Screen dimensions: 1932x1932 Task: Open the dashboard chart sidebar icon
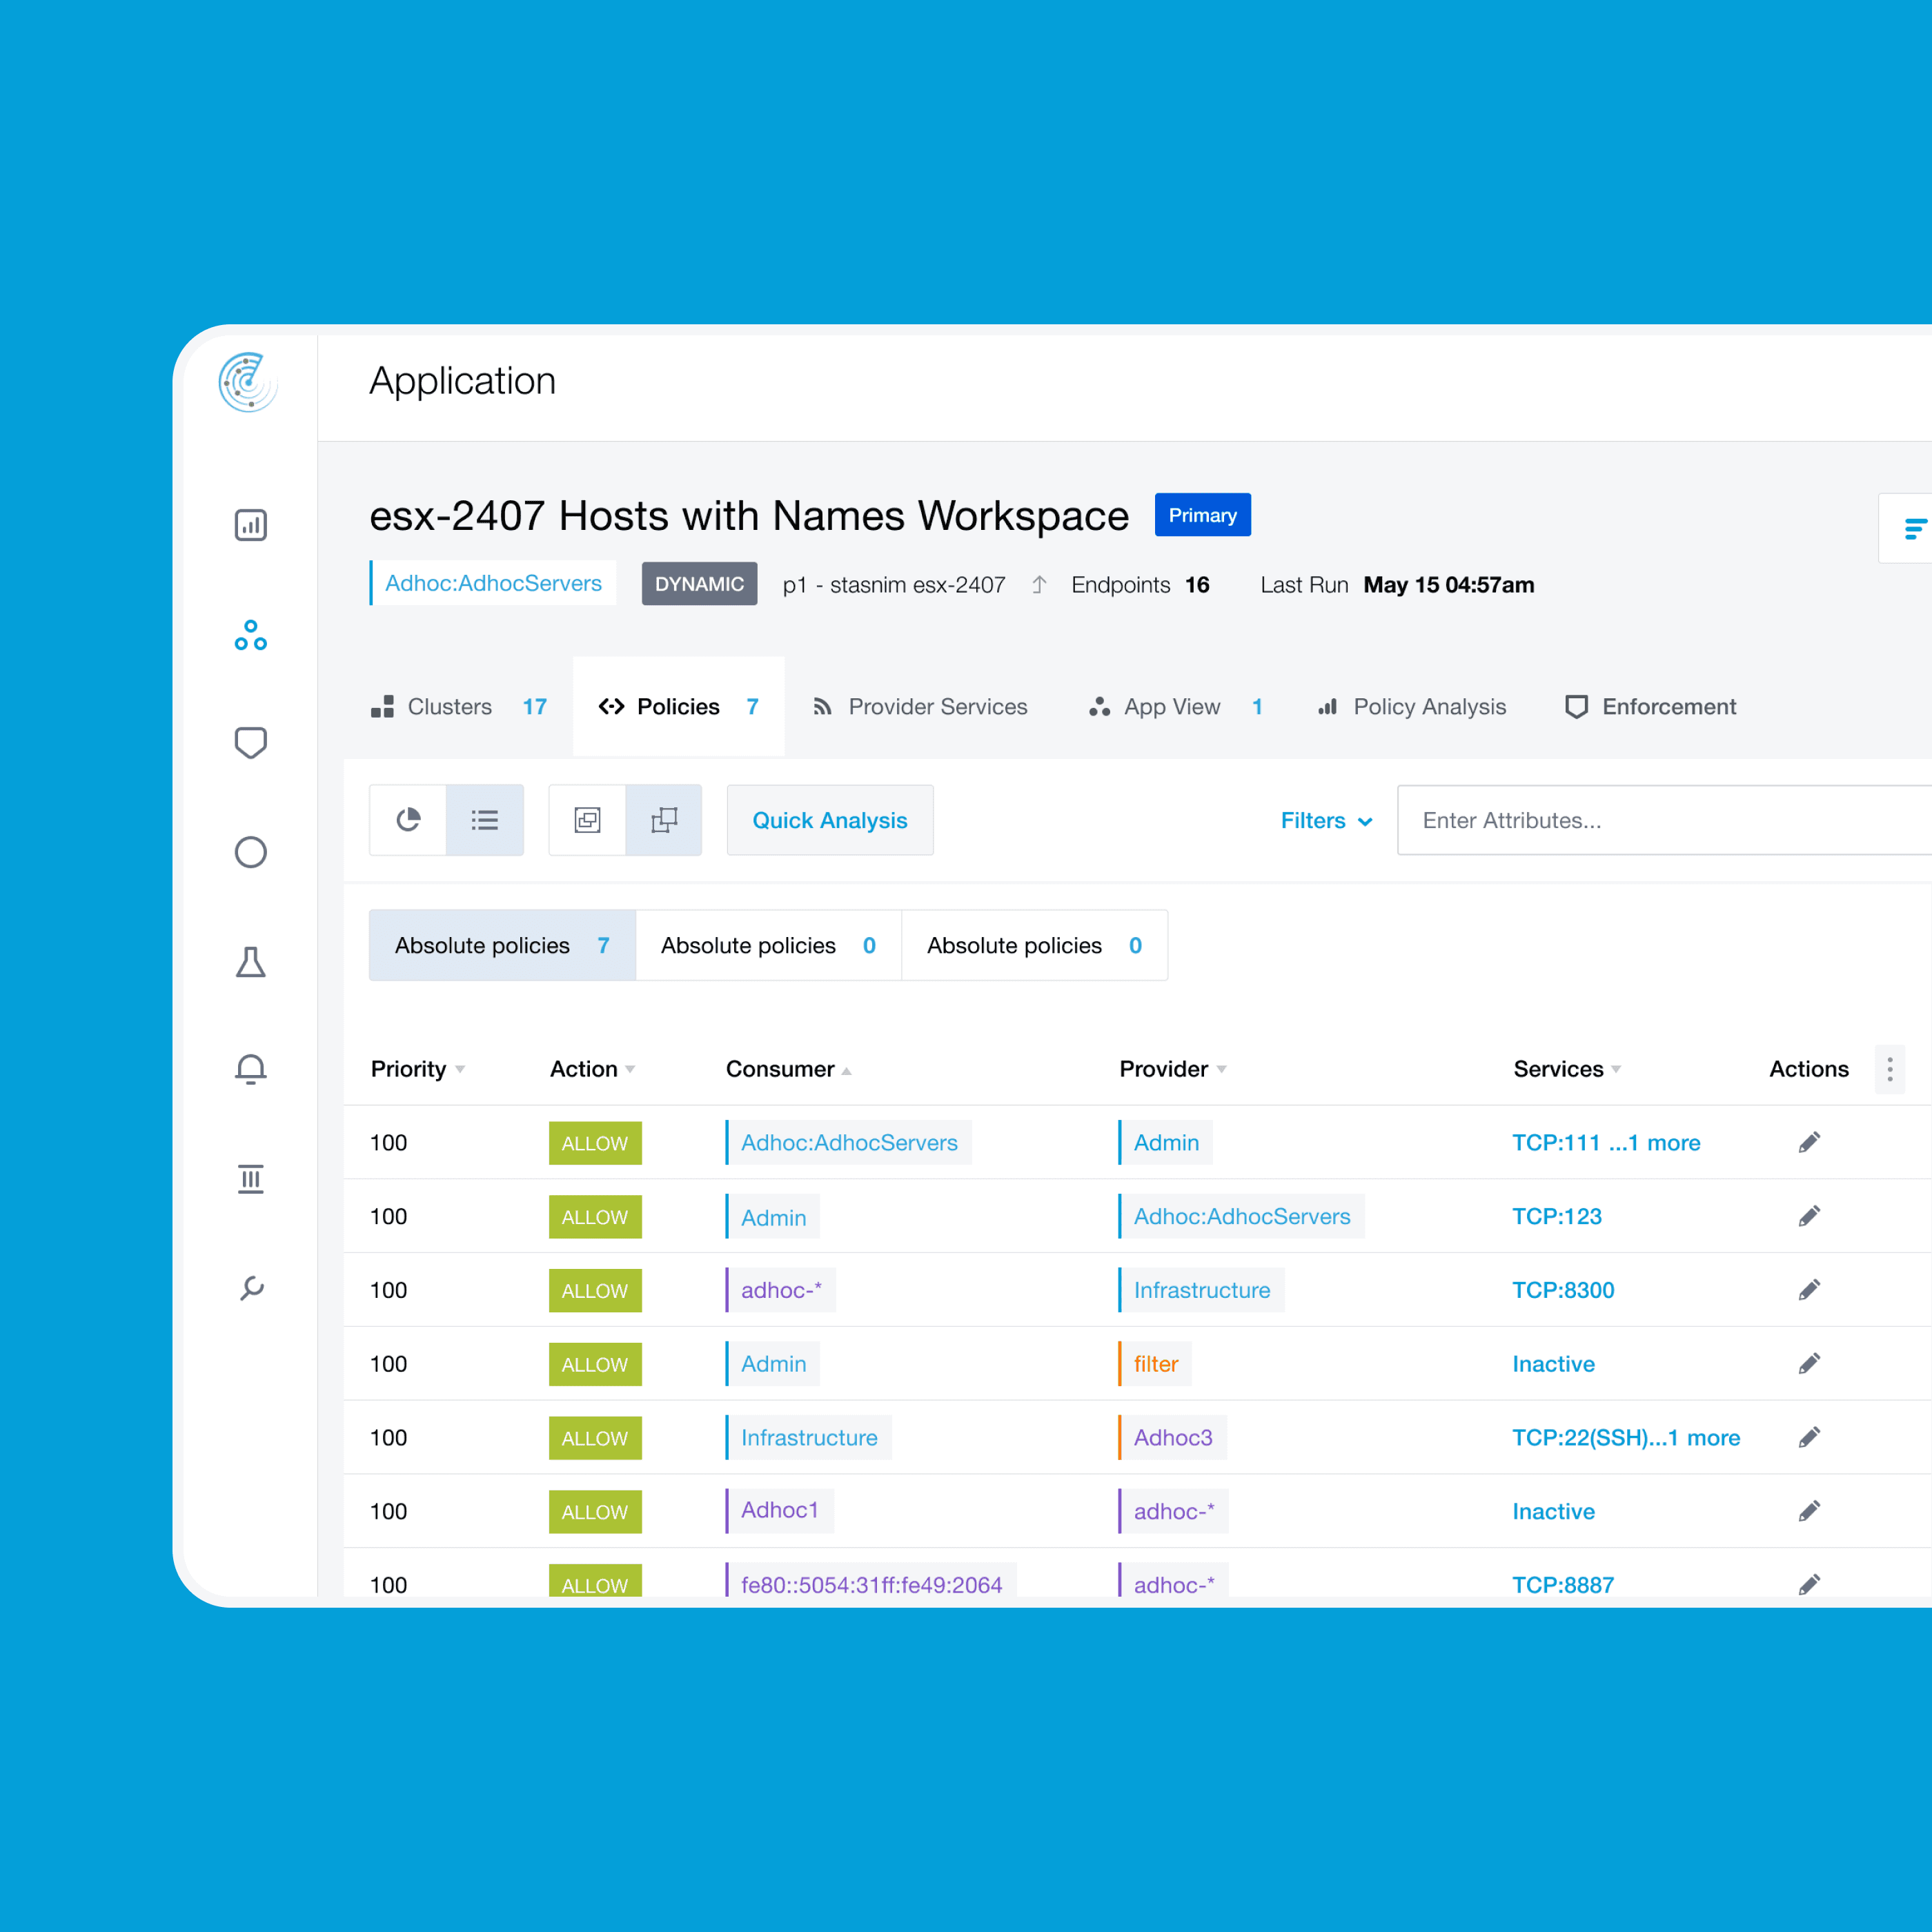tap(250, 525)
